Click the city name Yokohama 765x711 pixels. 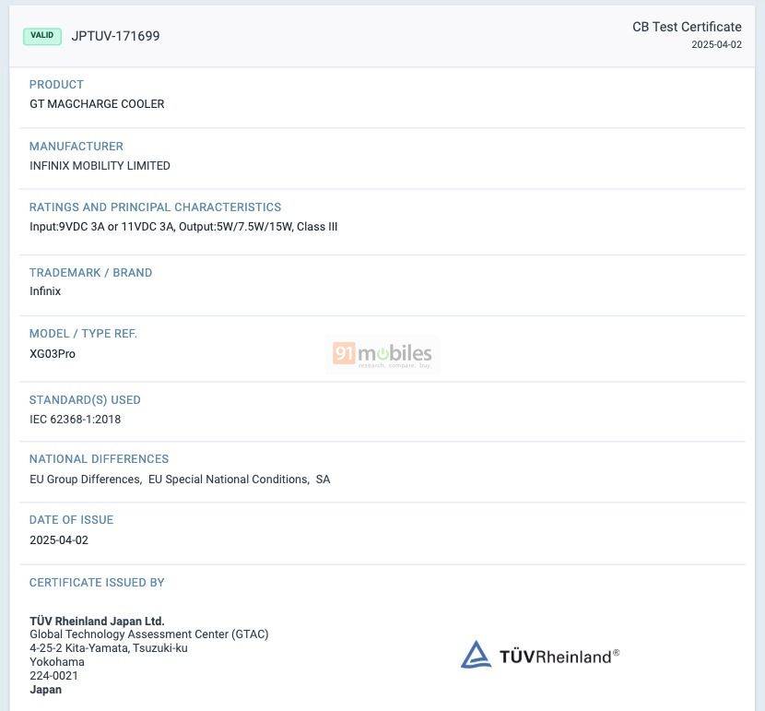(57, 662)
